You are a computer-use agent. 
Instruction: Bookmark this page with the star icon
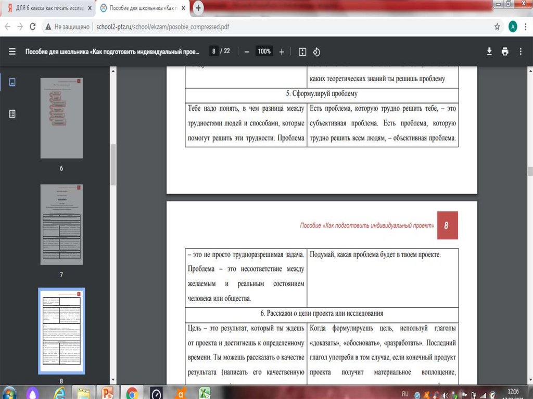point(497,27)
